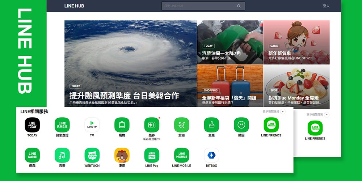Screen dimensions: 362x181
Task: Click the SHOPPING tag label
Action: (x=211, y=90)
